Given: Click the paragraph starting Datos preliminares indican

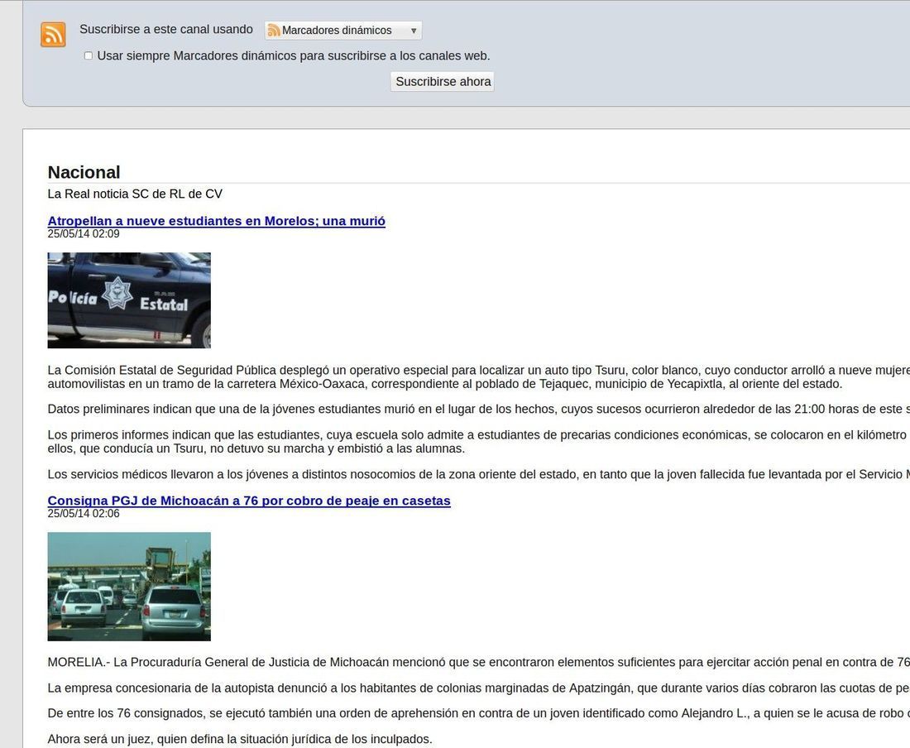Looking at the screenshot, I should [479, 409].
